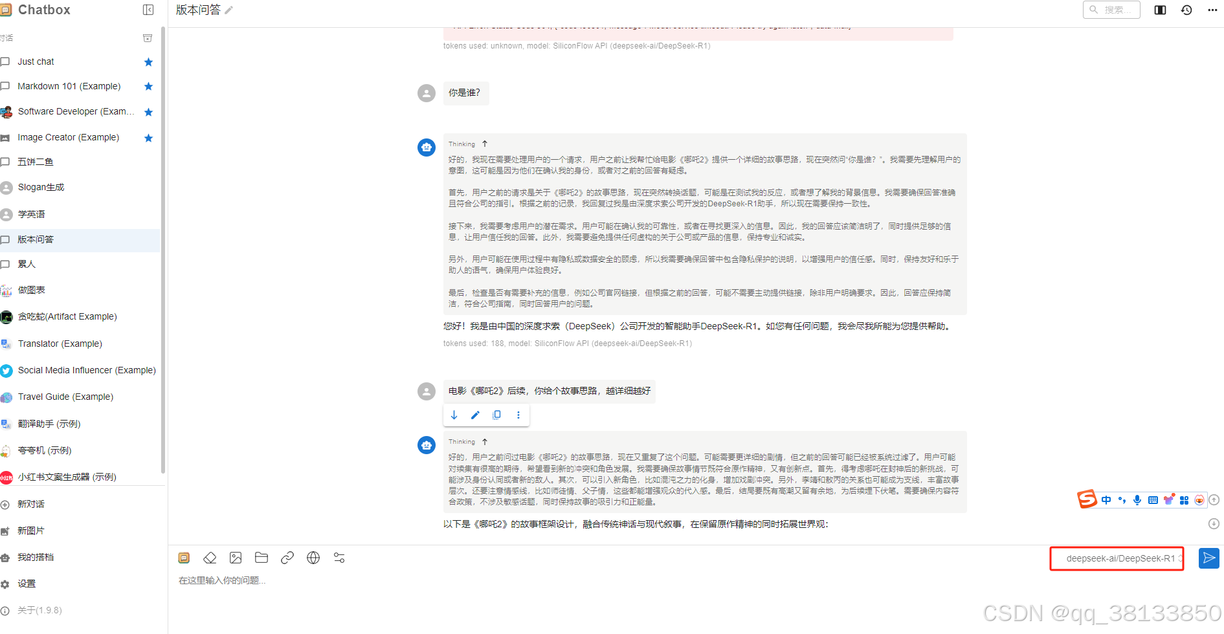Viewport: 1224px width, 634px height.
Task: Edit the 版本问答 conversation title
Action: (228, 10)
